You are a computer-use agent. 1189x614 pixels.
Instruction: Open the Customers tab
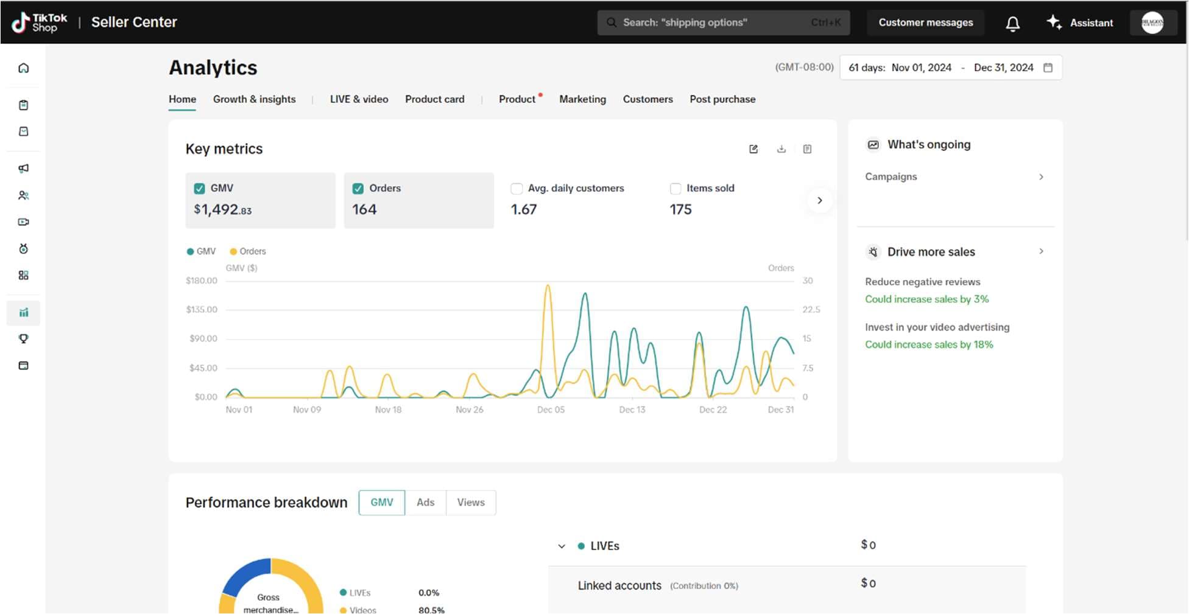[x=647, y=99]
